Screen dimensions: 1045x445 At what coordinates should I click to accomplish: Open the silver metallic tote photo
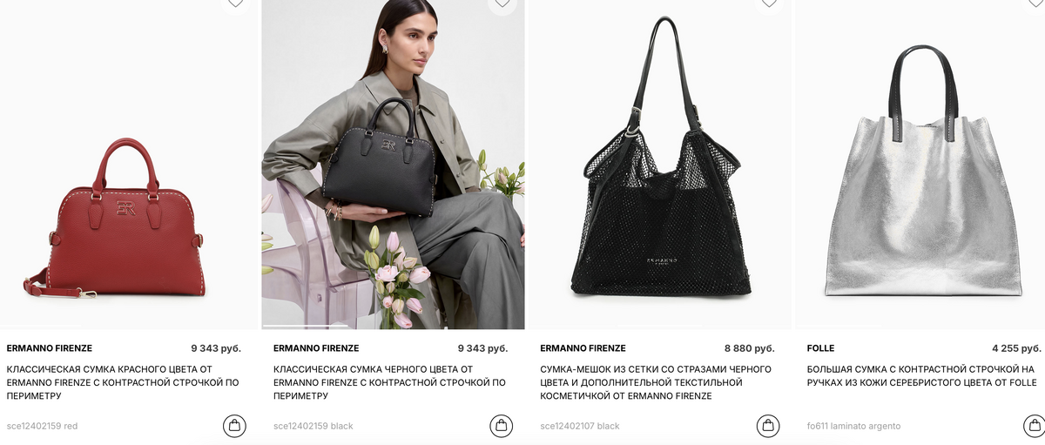click(922, 165)
